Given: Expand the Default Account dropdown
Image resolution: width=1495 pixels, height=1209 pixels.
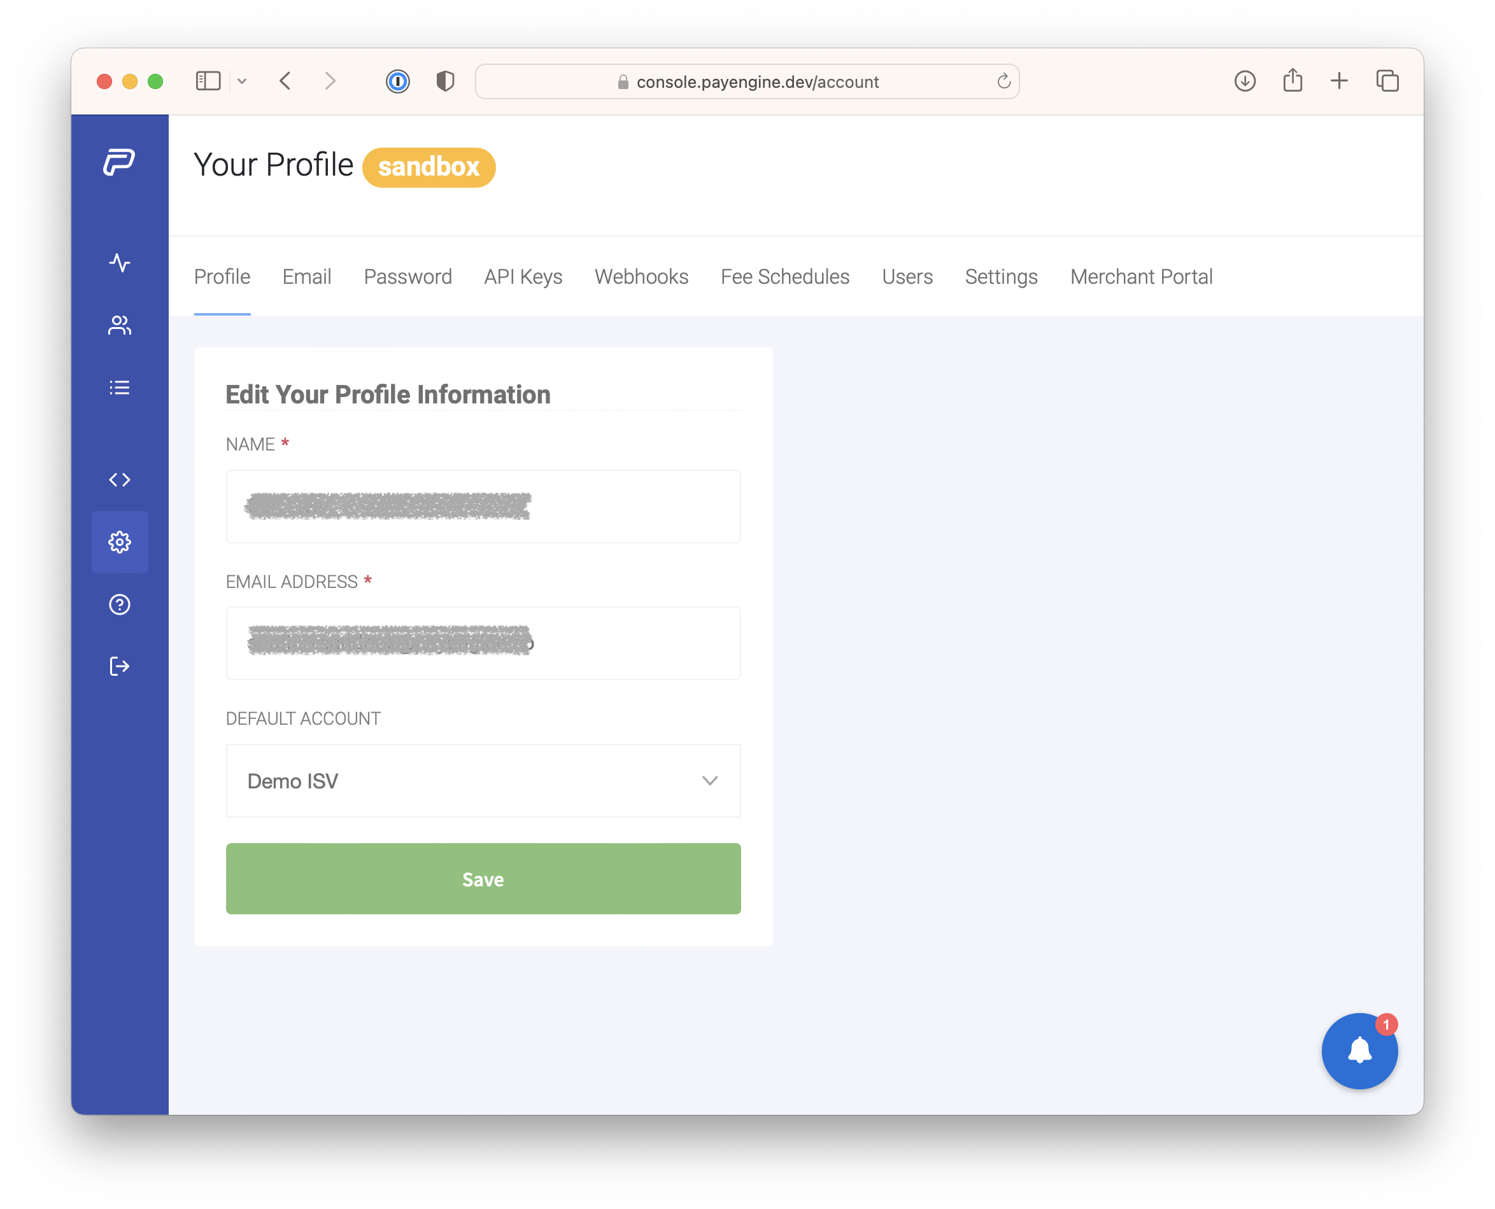Looking at the screenshot, I should click(x=482, y=781).
